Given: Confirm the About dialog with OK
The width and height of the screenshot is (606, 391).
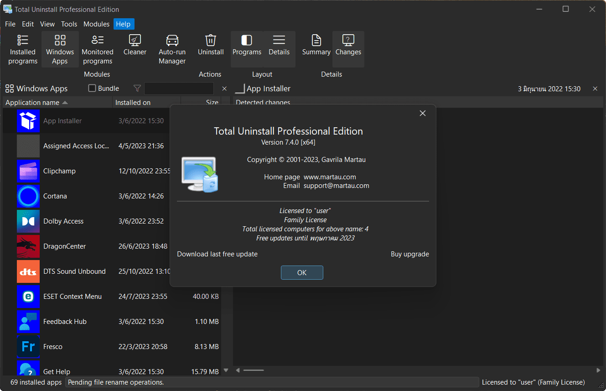Looking at the screenshot, I should point(302,272).
